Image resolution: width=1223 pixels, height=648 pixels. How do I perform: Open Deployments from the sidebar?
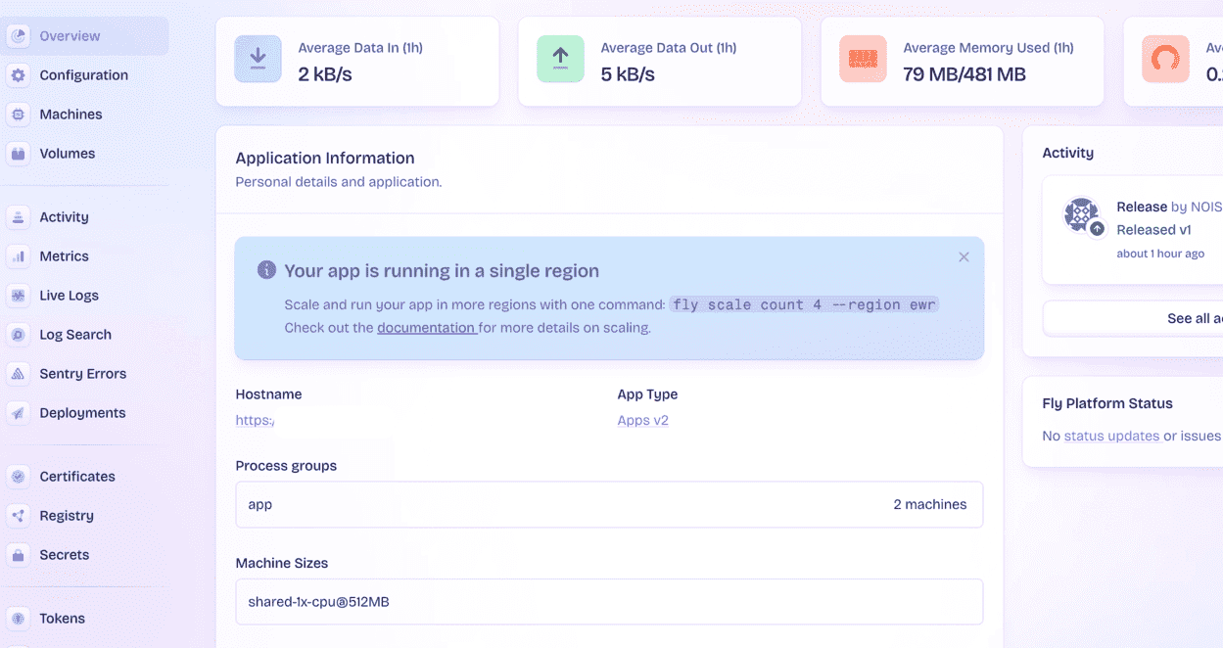(84, 413)
